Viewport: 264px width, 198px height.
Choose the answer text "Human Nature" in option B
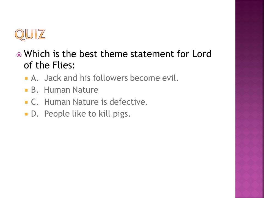coord(71,90)
